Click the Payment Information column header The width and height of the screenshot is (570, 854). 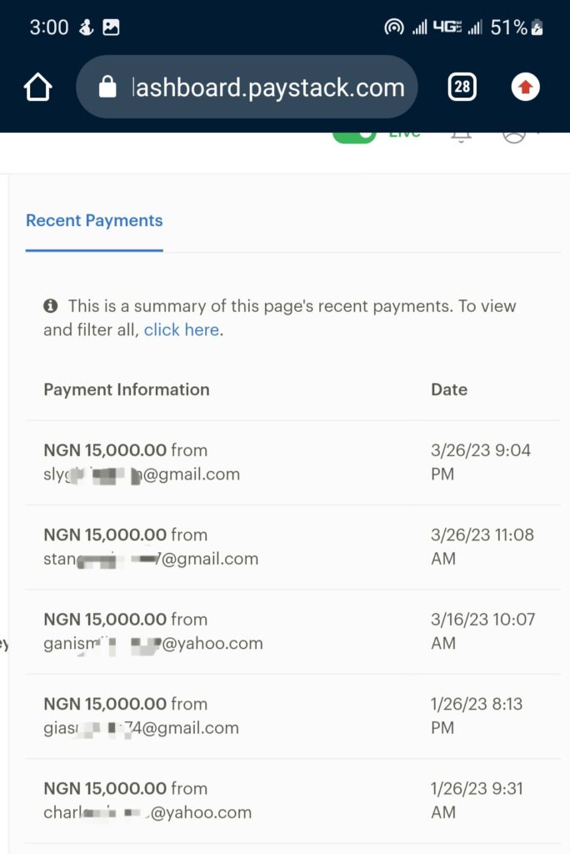click(127, 389)
